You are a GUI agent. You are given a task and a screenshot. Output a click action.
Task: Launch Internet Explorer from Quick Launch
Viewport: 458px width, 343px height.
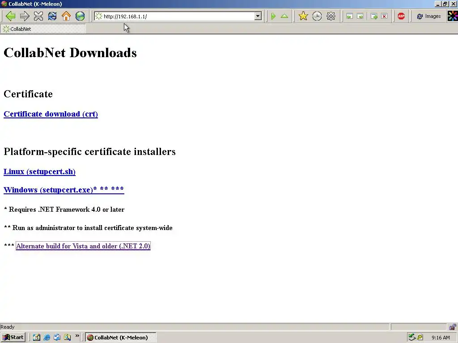[47, 338]
